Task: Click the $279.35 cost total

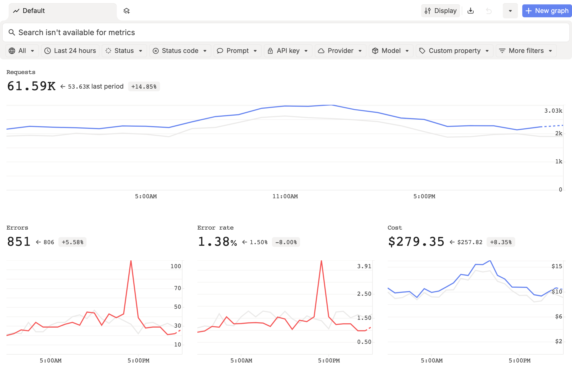Action: coord(416,242)
